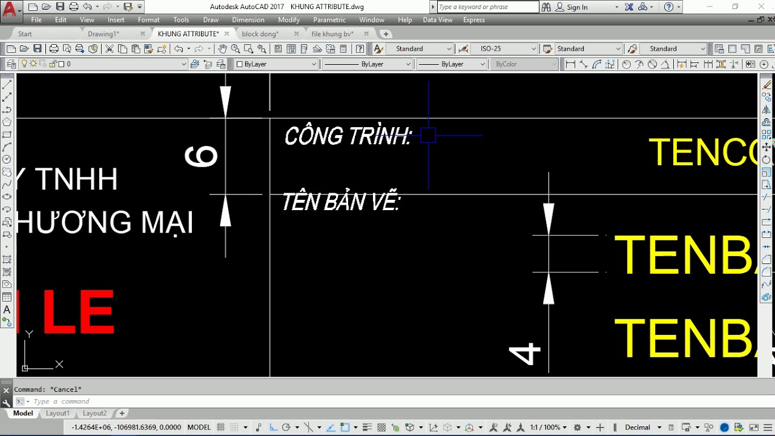Select the Mirror tool in modify toolbar
This screenshot has height=436, width=775.
[767, 110]
